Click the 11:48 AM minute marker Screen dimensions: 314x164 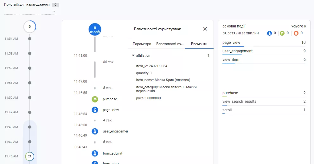[x=30, y=127]
